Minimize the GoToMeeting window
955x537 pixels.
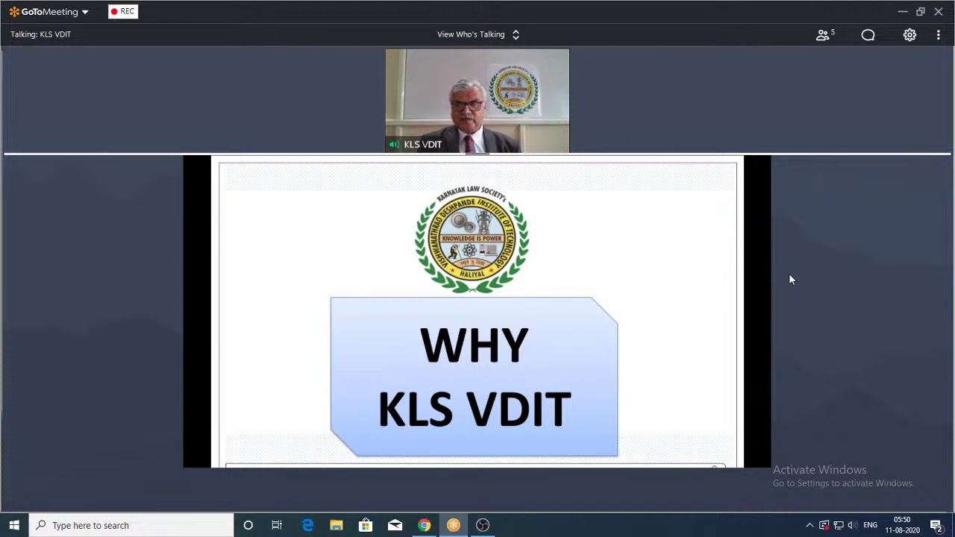click(902, 11)
